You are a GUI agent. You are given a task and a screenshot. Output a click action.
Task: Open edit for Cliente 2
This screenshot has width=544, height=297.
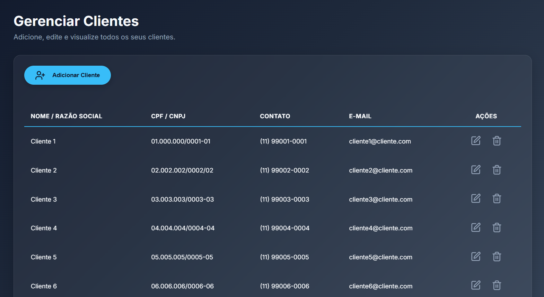point(476,170)
